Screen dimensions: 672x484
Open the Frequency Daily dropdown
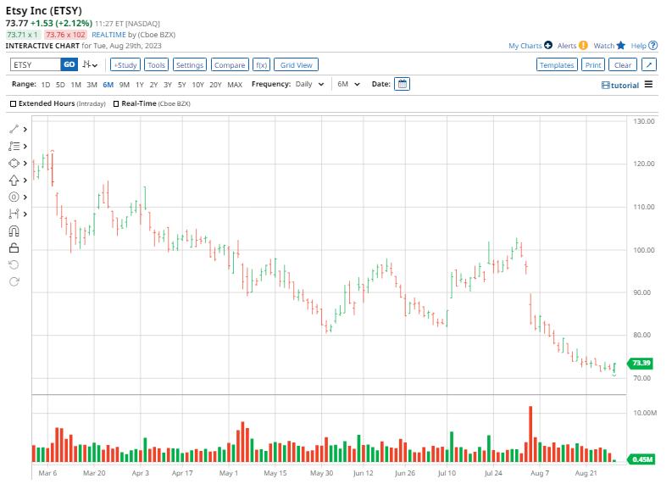pos(309,84)
